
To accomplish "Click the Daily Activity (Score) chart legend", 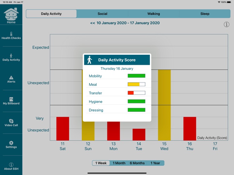I will coord(212,138).
